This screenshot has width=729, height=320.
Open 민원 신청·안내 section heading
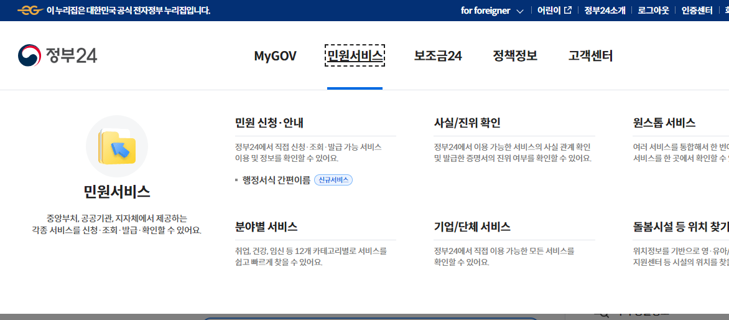pos(270,123)
